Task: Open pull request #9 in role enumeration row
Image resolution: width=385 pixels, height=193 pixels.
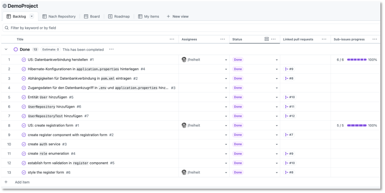Action: (x=289, y=154)
